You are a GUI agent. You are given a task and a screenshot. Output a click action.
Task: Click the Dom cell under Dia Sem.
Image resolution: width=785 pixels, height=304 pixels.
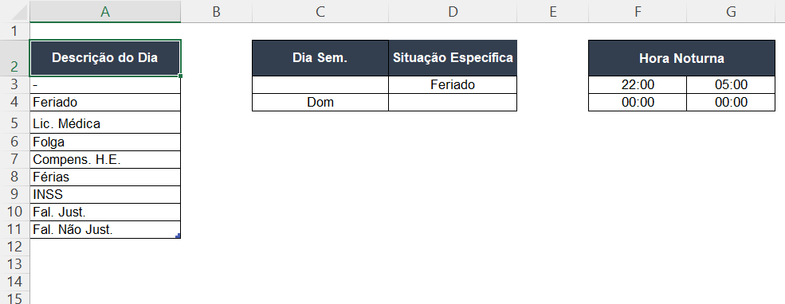click(x=320, y=102)
